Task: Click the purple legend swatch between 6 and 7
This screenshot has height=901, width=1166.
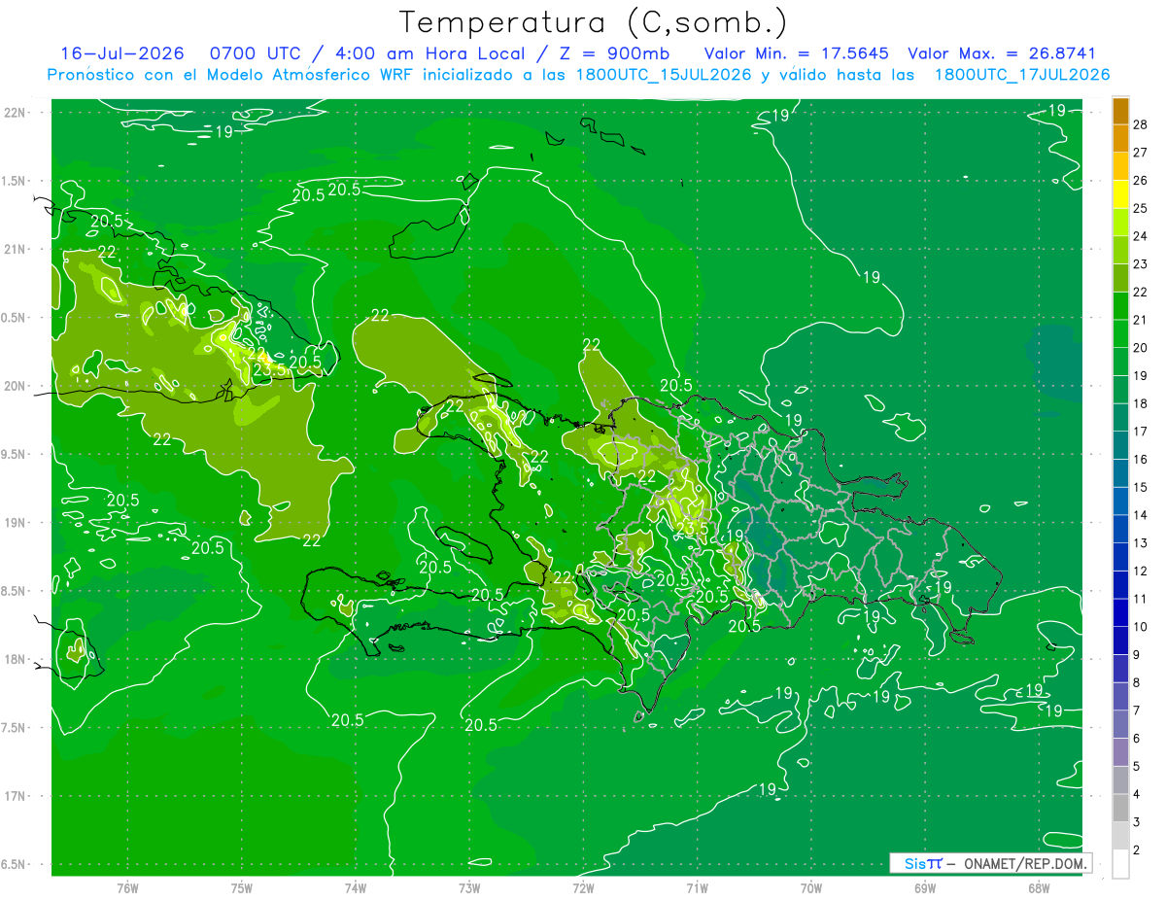Action: [1120, 724]
